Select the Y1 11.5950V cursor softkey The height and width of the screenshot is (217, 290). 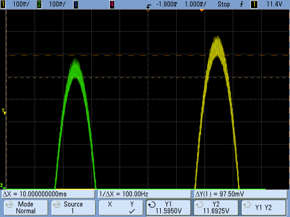coord(168,208)
